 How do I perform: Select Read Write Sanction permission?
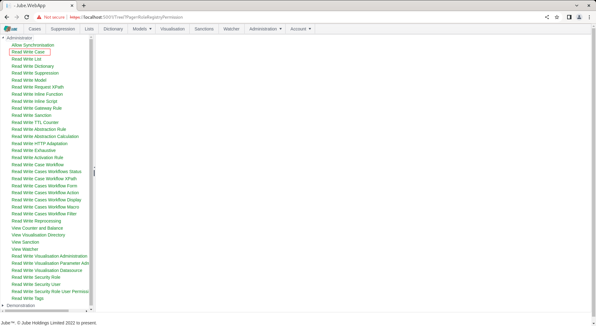click(x=31, y=115)
